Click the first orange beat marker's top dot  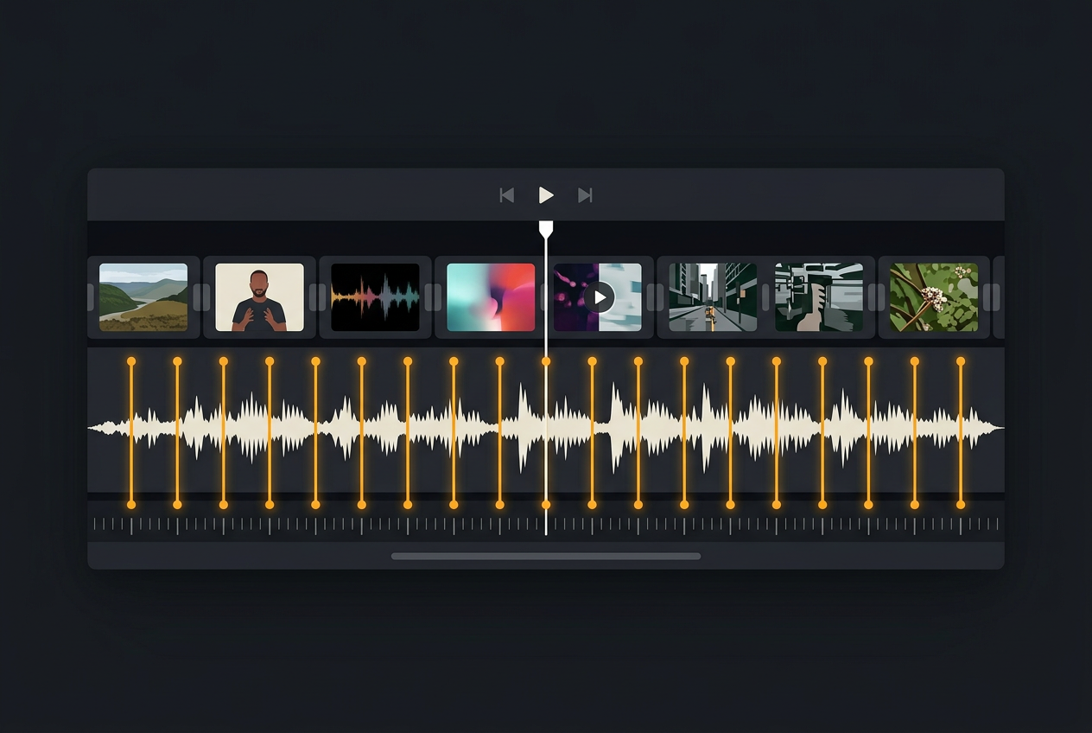pyautogui.click(x=131, y=361)
